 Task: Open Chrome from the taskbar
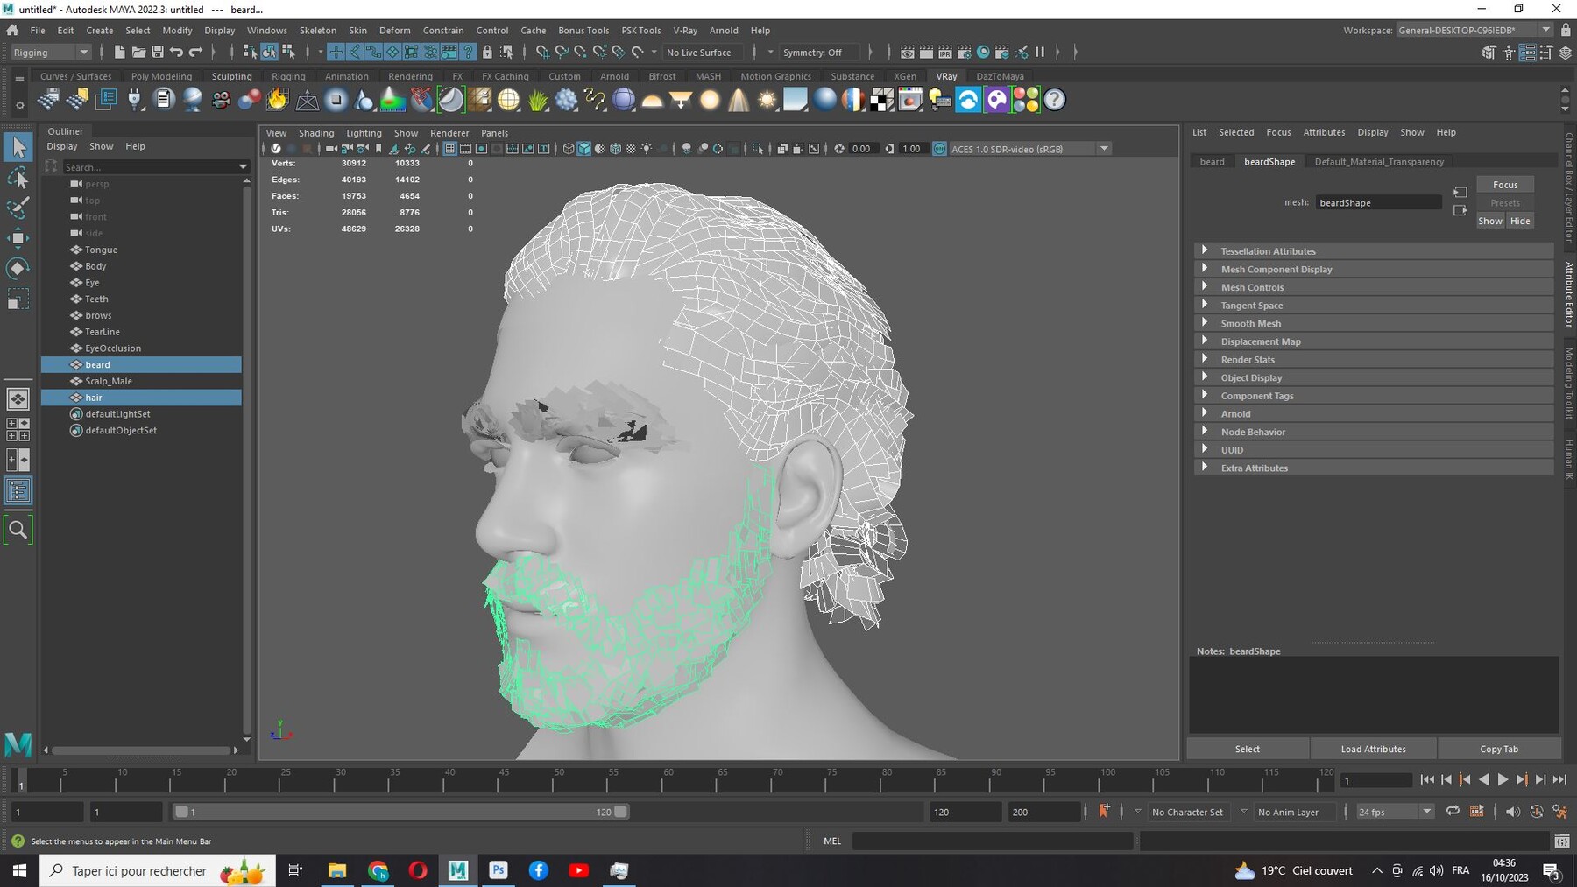(378, 870)
